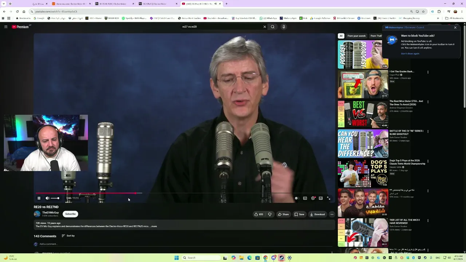Open The Best Mics Under $750 video title
This screenshot has height=262, width=466.
click(406, 103)
